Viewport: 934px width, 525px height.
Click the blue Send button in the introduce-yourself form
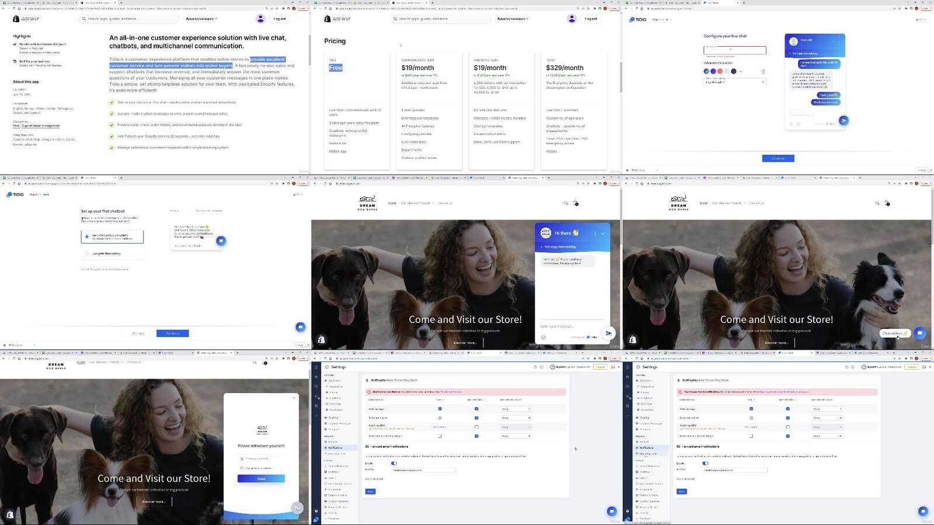pos(261,478)
